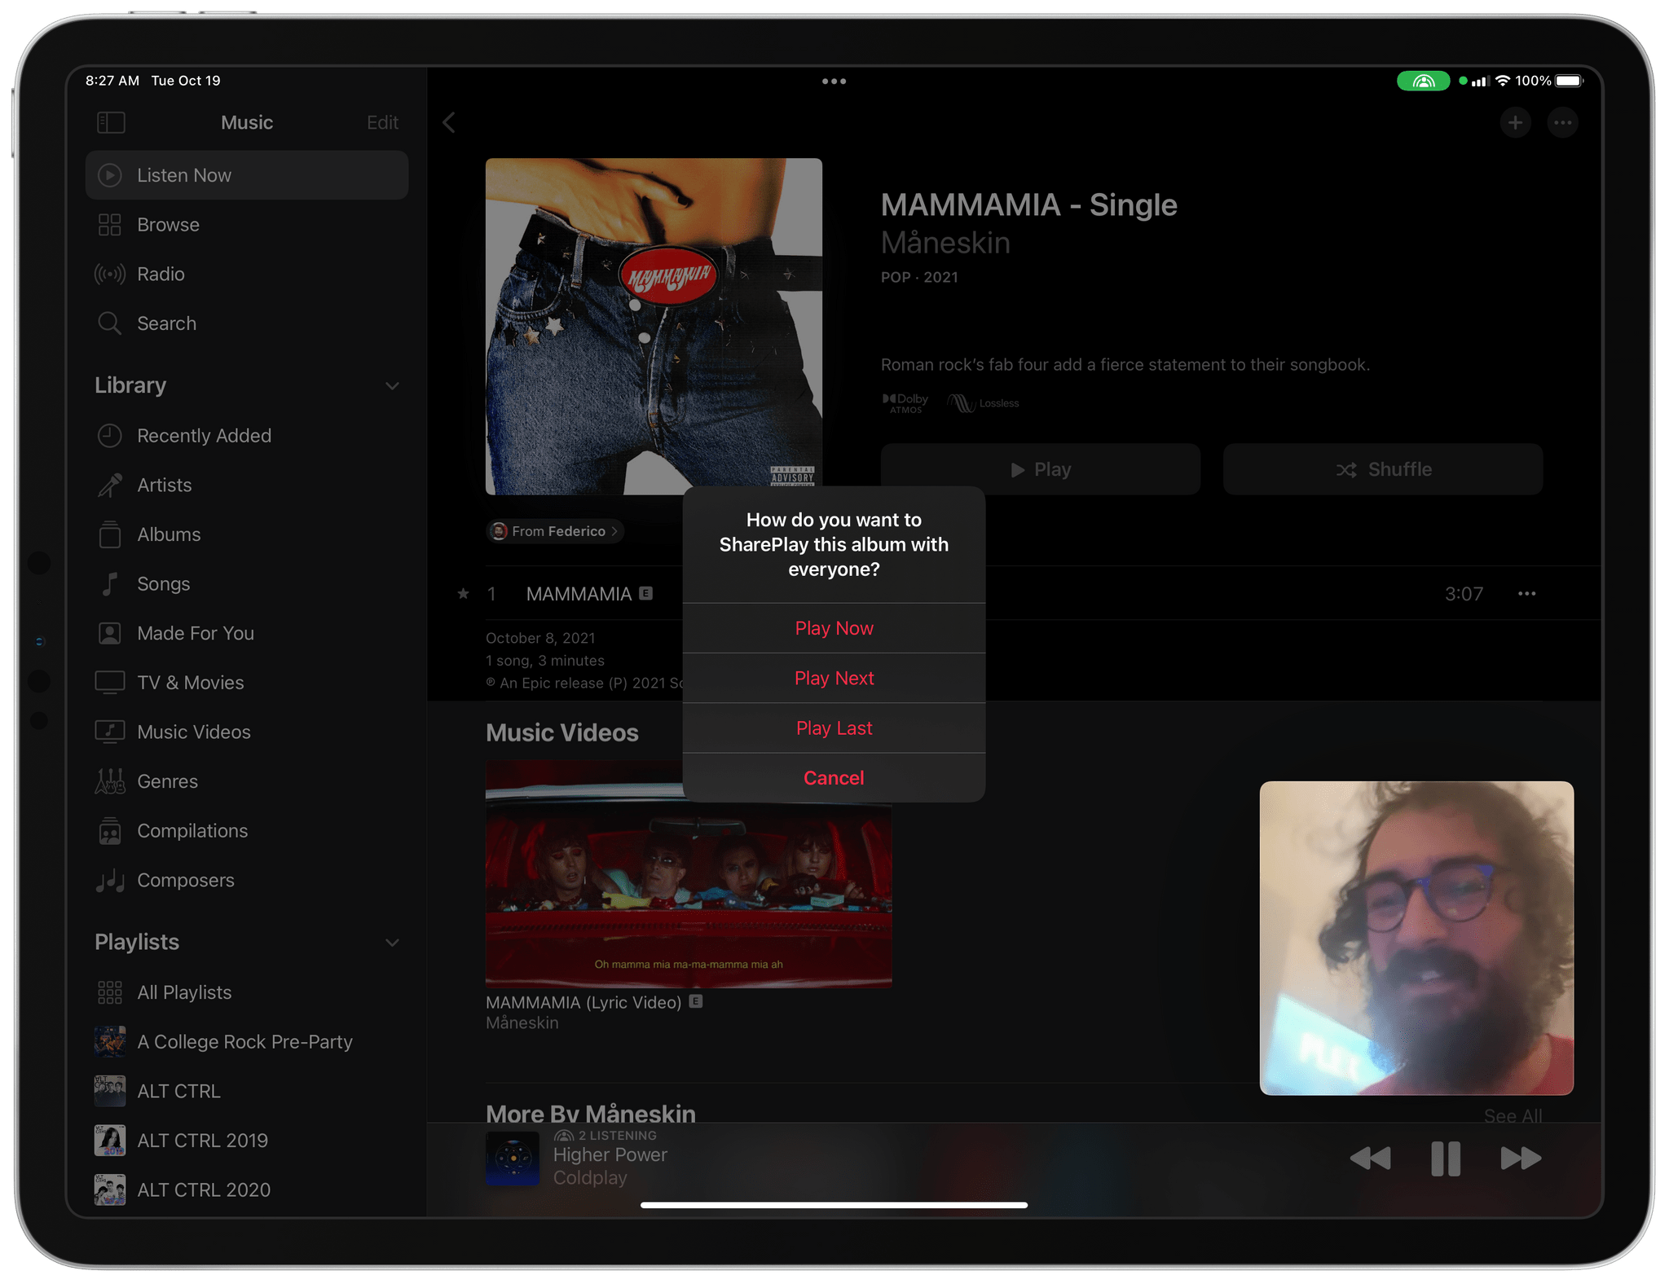Open Composers library item
Viewport: 1669px width, 1284px height.
click(x=247, y=880)
